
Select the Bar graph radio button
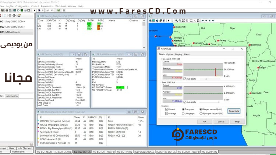point(183,109)
